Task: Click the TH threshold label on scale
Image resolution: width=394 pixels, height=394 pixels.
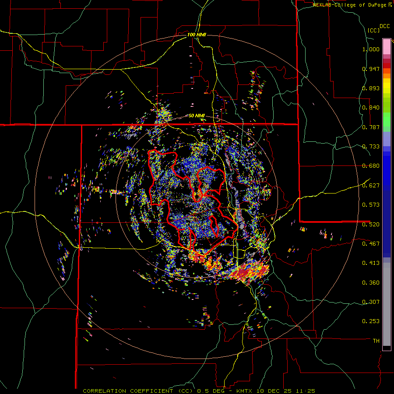Action: [376, 341]
